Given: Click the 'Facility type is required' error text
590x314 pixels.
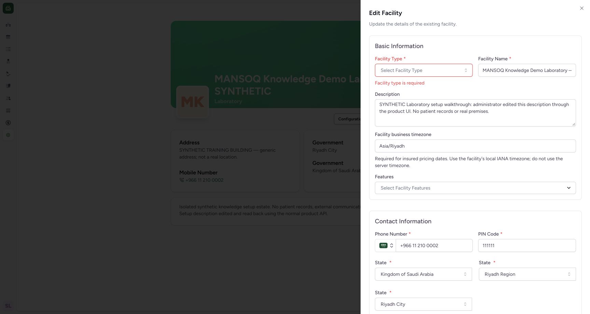Looking at the screenshot, I should pyautogui.click(x=399, y=83).
